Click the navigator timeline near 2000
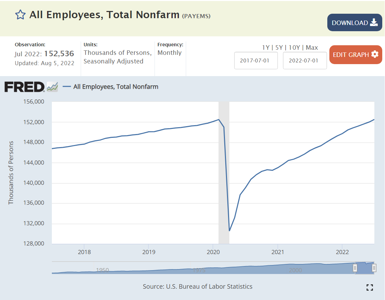 coord(295,270)
